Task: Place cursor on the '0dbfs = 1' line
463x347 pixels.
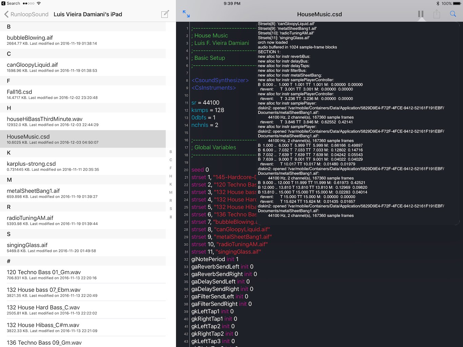Action: click(203, 118)
